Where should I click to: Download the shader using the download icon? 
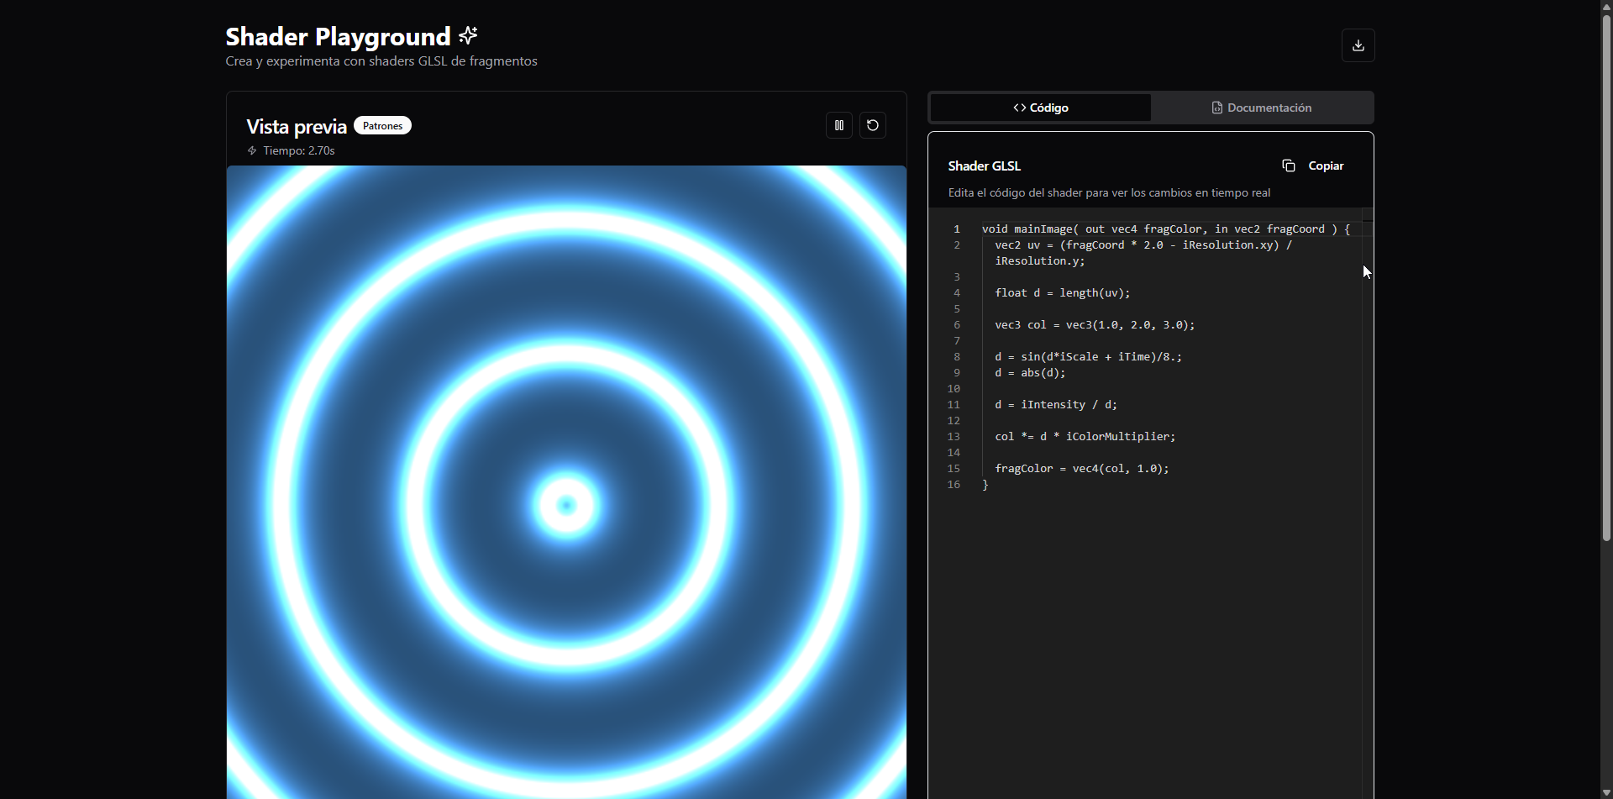1358,45
